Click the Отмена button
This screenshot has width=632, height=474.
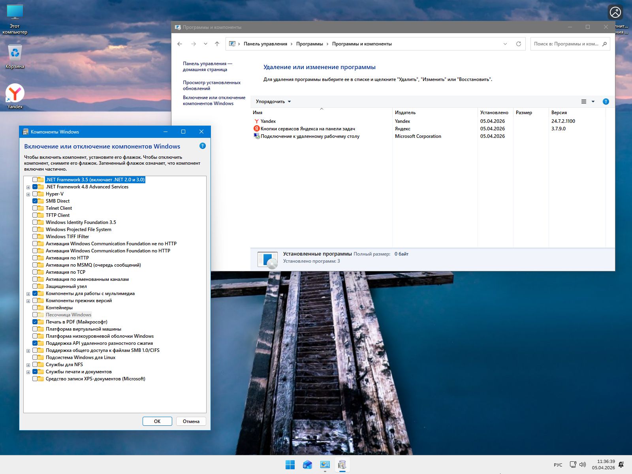click(x=191, y=421)
